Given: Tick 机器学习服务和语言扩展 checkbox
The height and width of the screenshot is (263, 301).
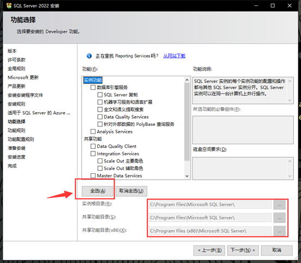Looking at the screenshot, I should 100,102.
